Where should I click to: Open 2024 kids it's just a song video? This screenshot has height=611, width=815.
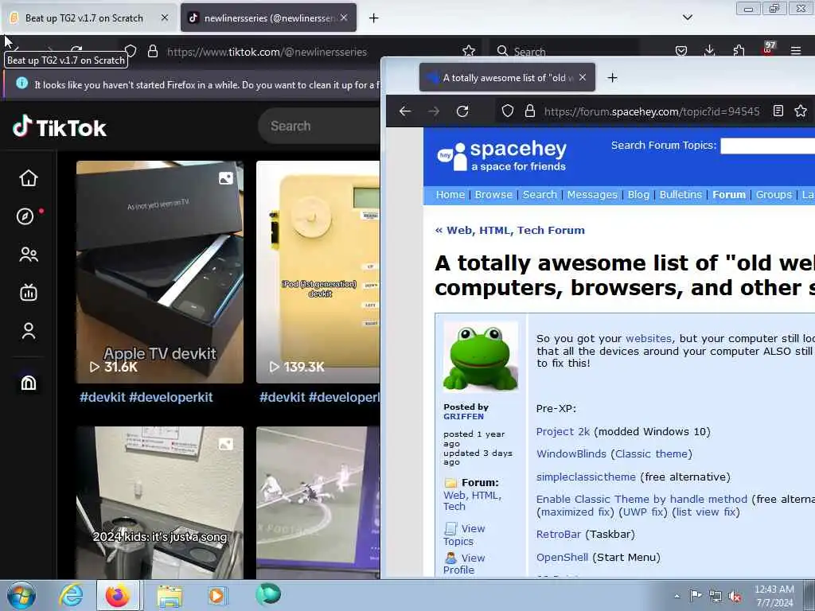pos(159,503)
